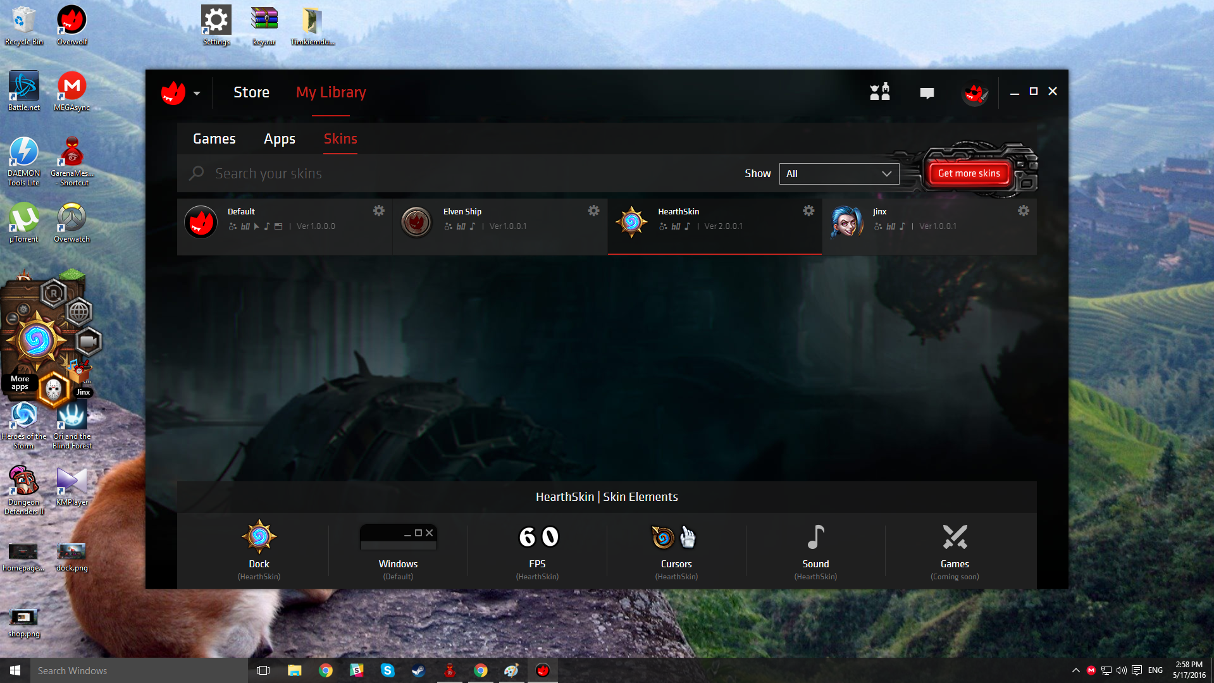Viewport: 1214px width, 683px height.
Task: Select the KMPlayer desktop shortcut
Action: coord(72,486)
